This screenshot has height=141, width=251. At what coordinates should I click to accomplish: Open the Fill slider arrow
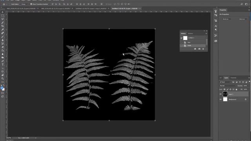point(249,89)
